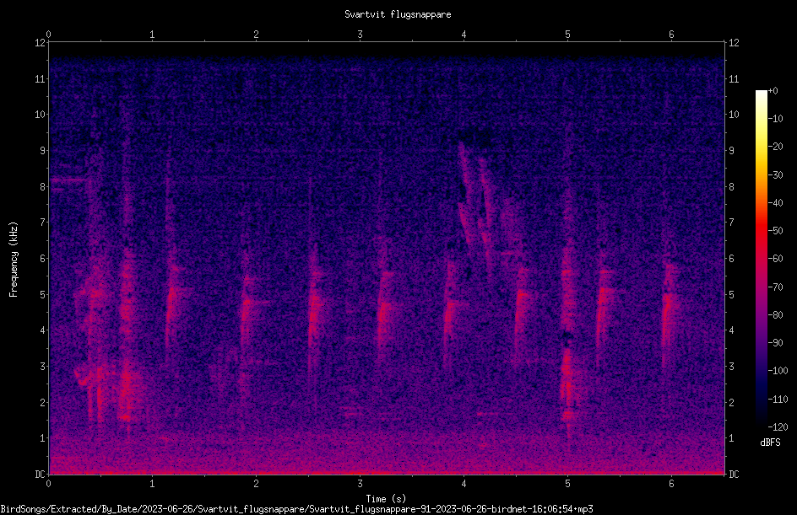Image resolution: width=797 pixels, height=515 pixels.
Task: Click the right frequency axis "2" tick label
Action: click(x=731, y=402)
